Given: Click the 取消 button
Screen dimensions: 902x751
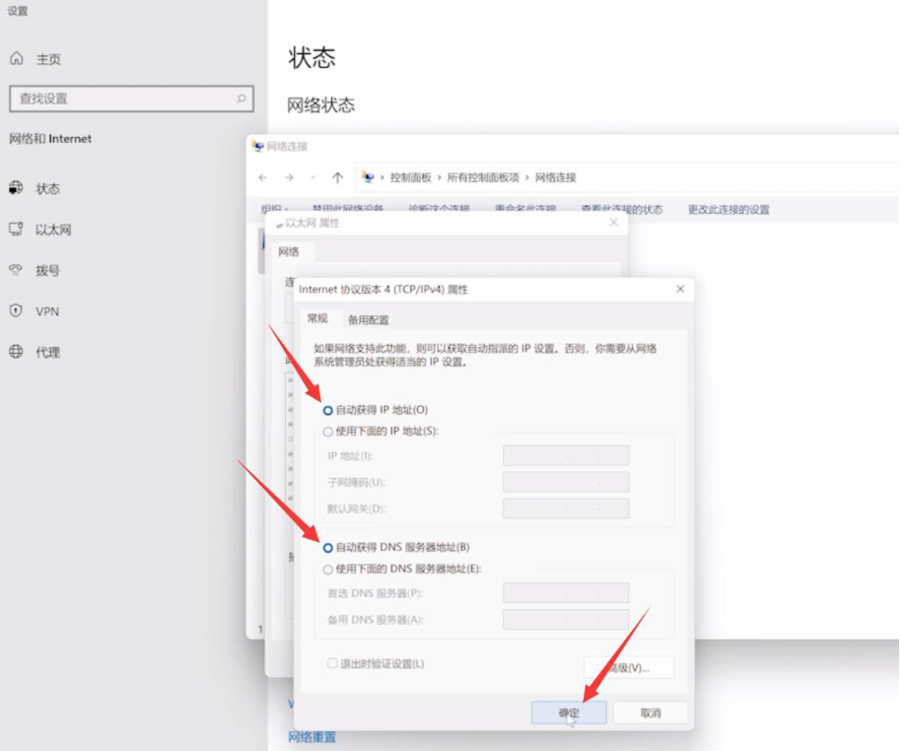Looking at the screenshot, I should pos(650,713).
